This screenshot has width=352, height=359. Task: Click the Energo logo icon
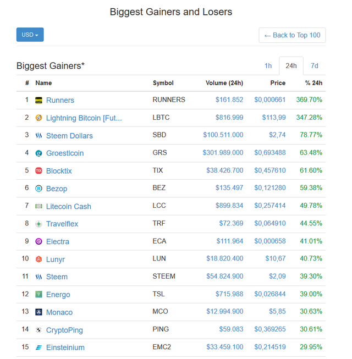point(38,295)
